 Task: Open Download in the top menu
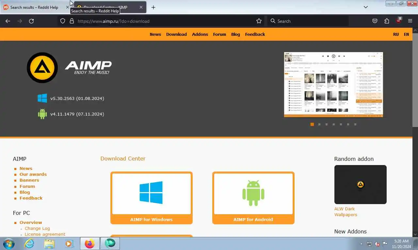tap(176, 34)
